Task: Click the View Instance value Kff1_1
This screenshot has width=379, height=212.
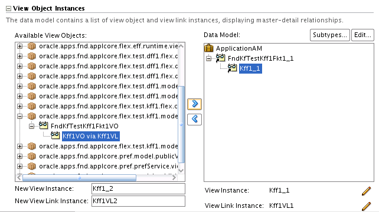Action: click(279, 191)
